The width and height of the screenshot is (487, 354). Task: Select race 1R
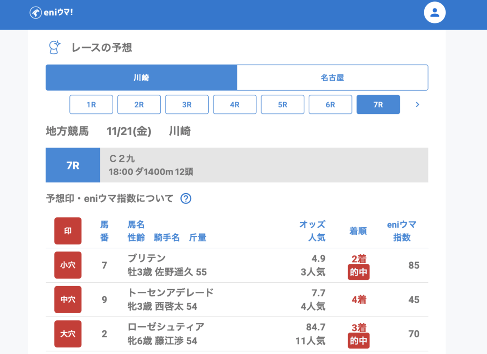coord(91,105)
